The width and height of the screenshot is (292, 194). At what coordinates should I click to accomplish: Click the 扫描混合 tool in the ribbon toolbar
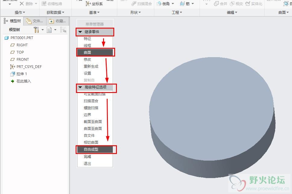point(142,4)
